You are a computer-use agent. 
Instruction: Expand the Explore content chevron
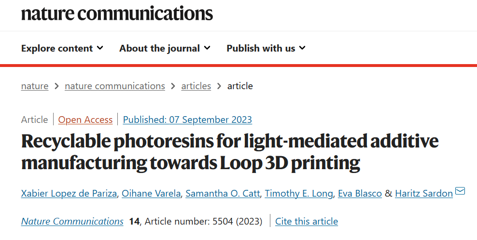100,48
